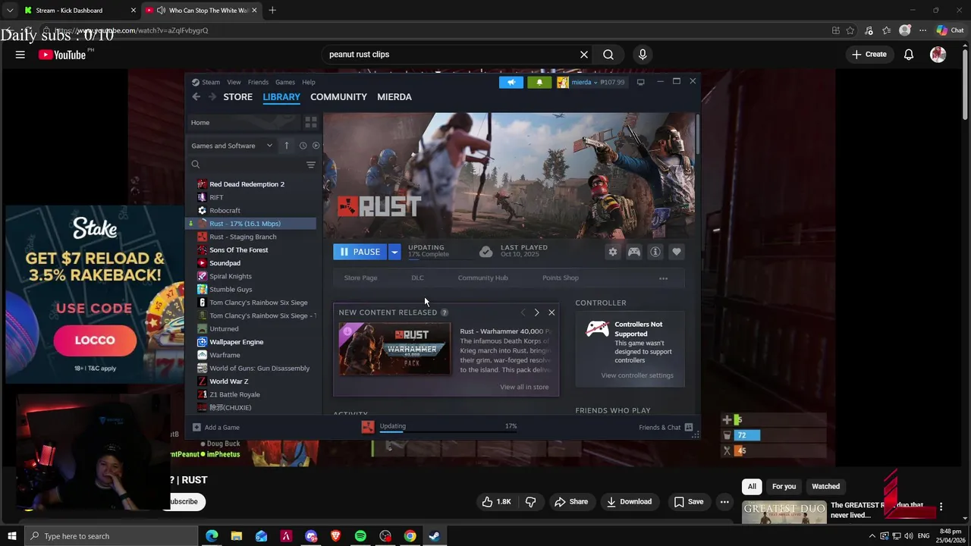The image size is (971, 546).
Task: Add Rust to favorites with heart icon
Action: point(677,252)
